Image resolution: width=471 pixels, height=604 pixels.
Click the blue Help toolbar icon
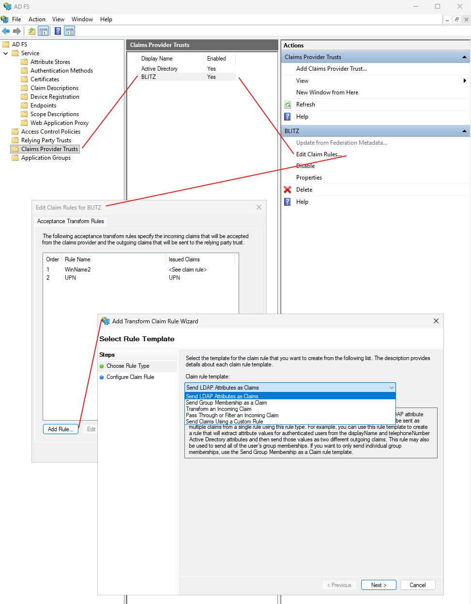coord(58,31)
